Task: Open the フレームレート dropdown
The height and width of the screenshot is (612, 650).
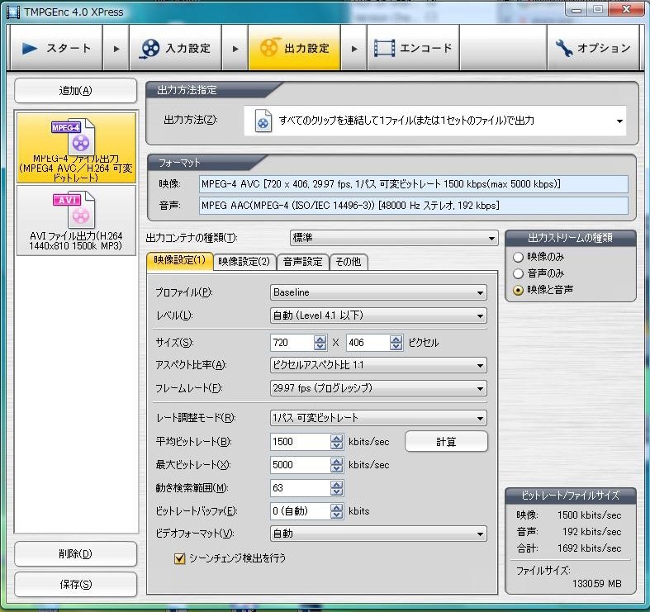Action: (x=378, y=388)
